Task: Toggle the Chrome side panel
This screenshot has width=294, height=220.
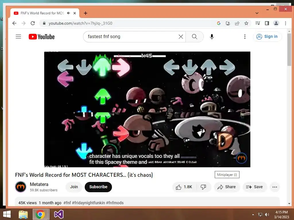Action: tap(267, 23)
